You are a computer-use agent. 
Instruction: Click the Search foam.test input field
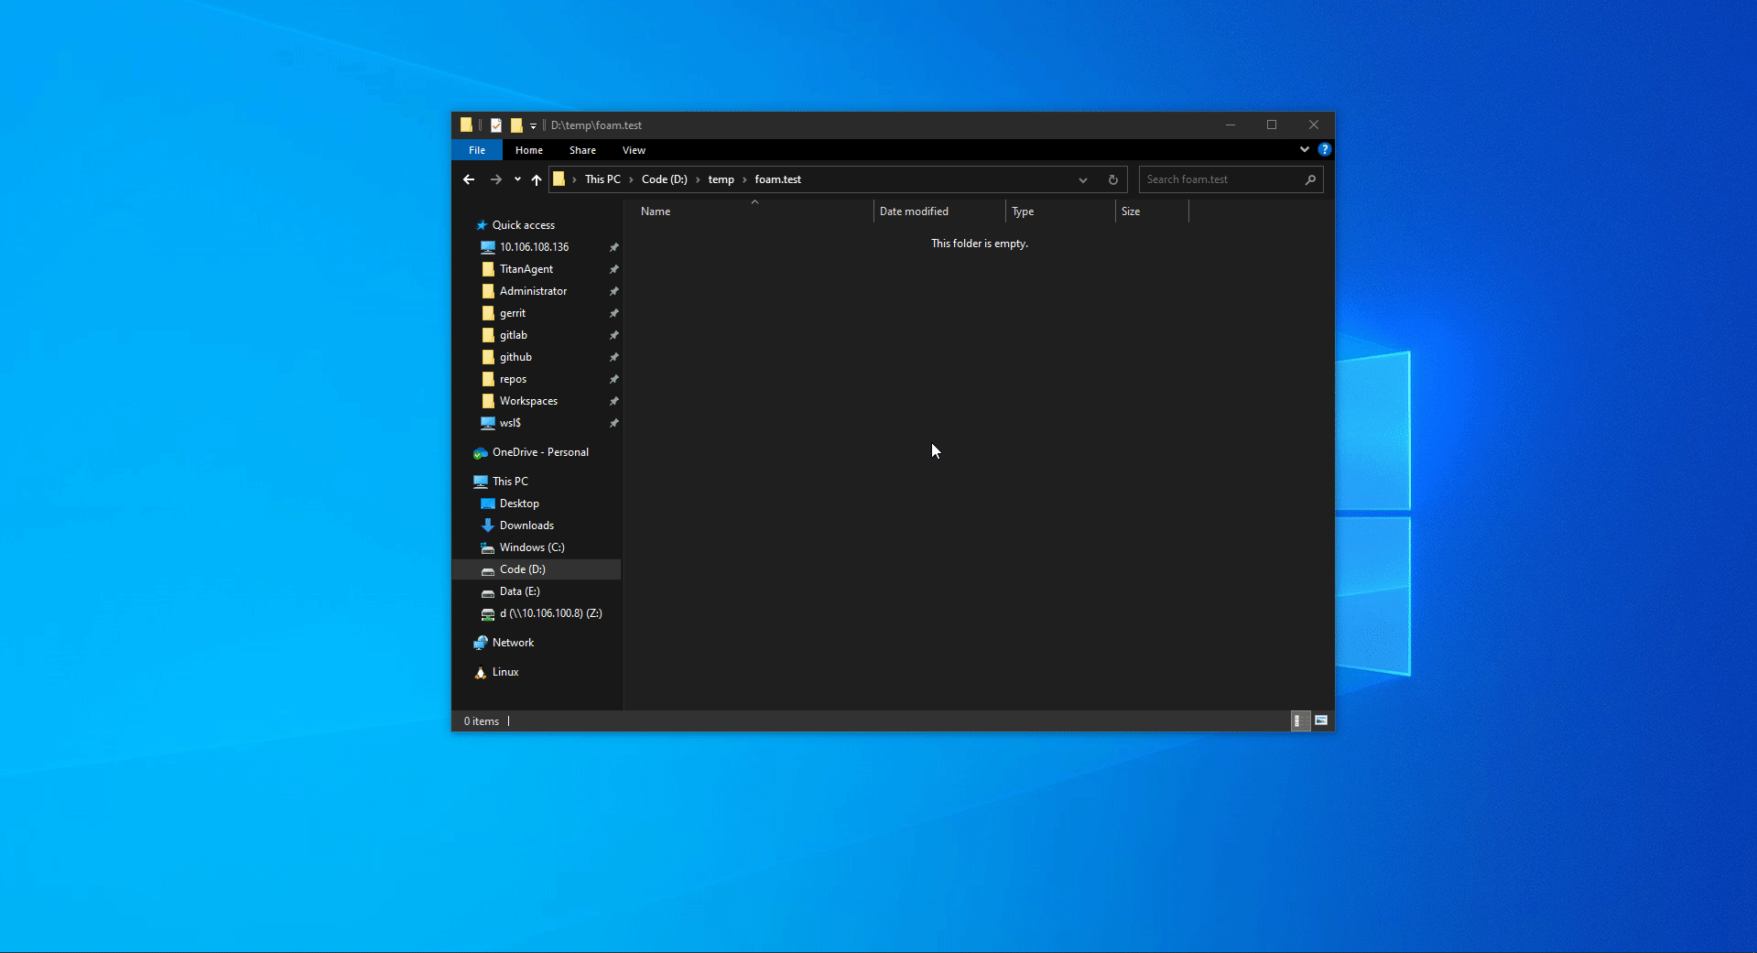pyautogui.click(x=1222, y=179)
